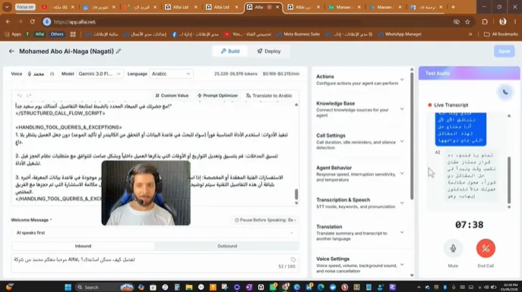Show hidden system tray icons
This screenshot has width=522, height=292.
[x=419, y=287]
